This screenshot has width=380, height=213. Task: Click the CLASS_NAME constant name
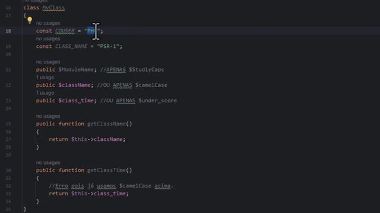[71, 46]
